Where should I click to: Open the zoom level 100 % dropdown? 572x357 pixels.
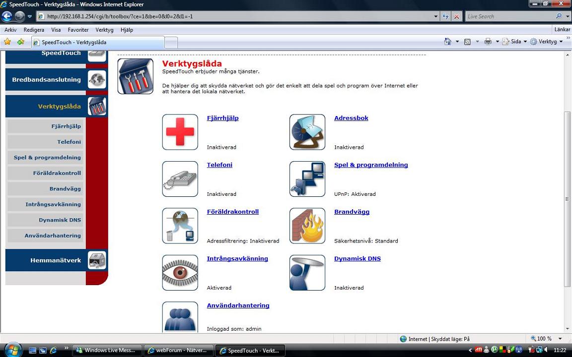point(560,339)
